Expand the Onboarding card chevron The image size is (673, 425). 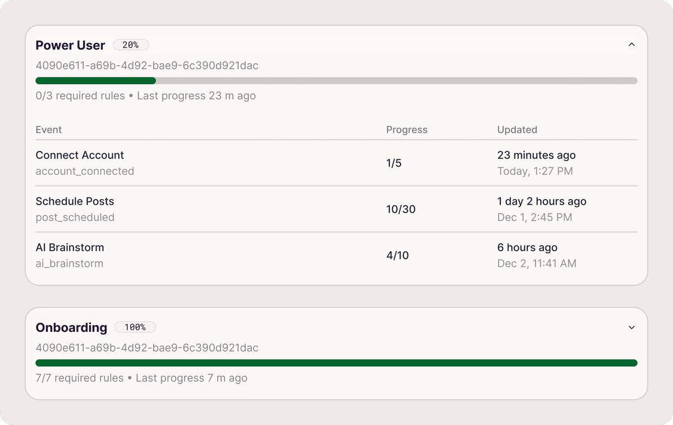631,327
